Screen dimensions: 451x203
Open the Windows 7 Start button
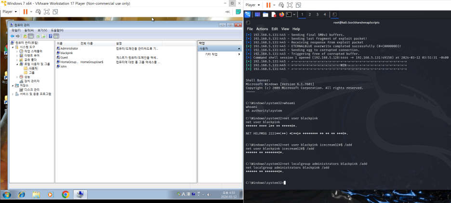6,195
